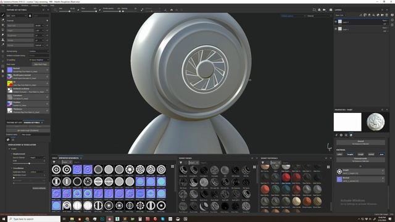
Task: Toggle the height material channel
Action: pyautogui.click(x=350, y=154)
